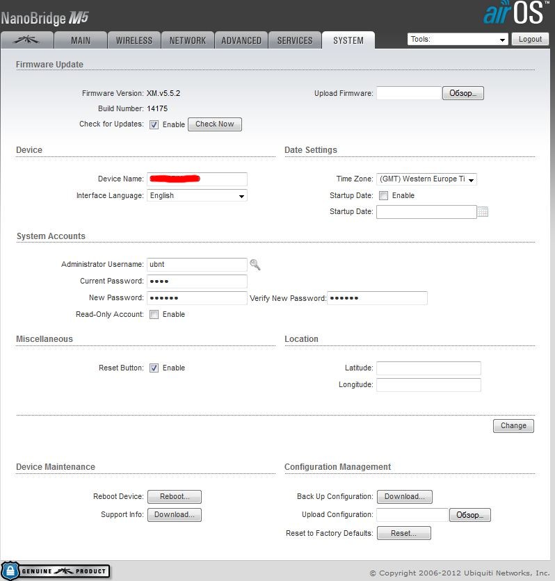Switch to the ADVANCED tab
This screenshot has width=555, height=581.
tap(241, 40)
